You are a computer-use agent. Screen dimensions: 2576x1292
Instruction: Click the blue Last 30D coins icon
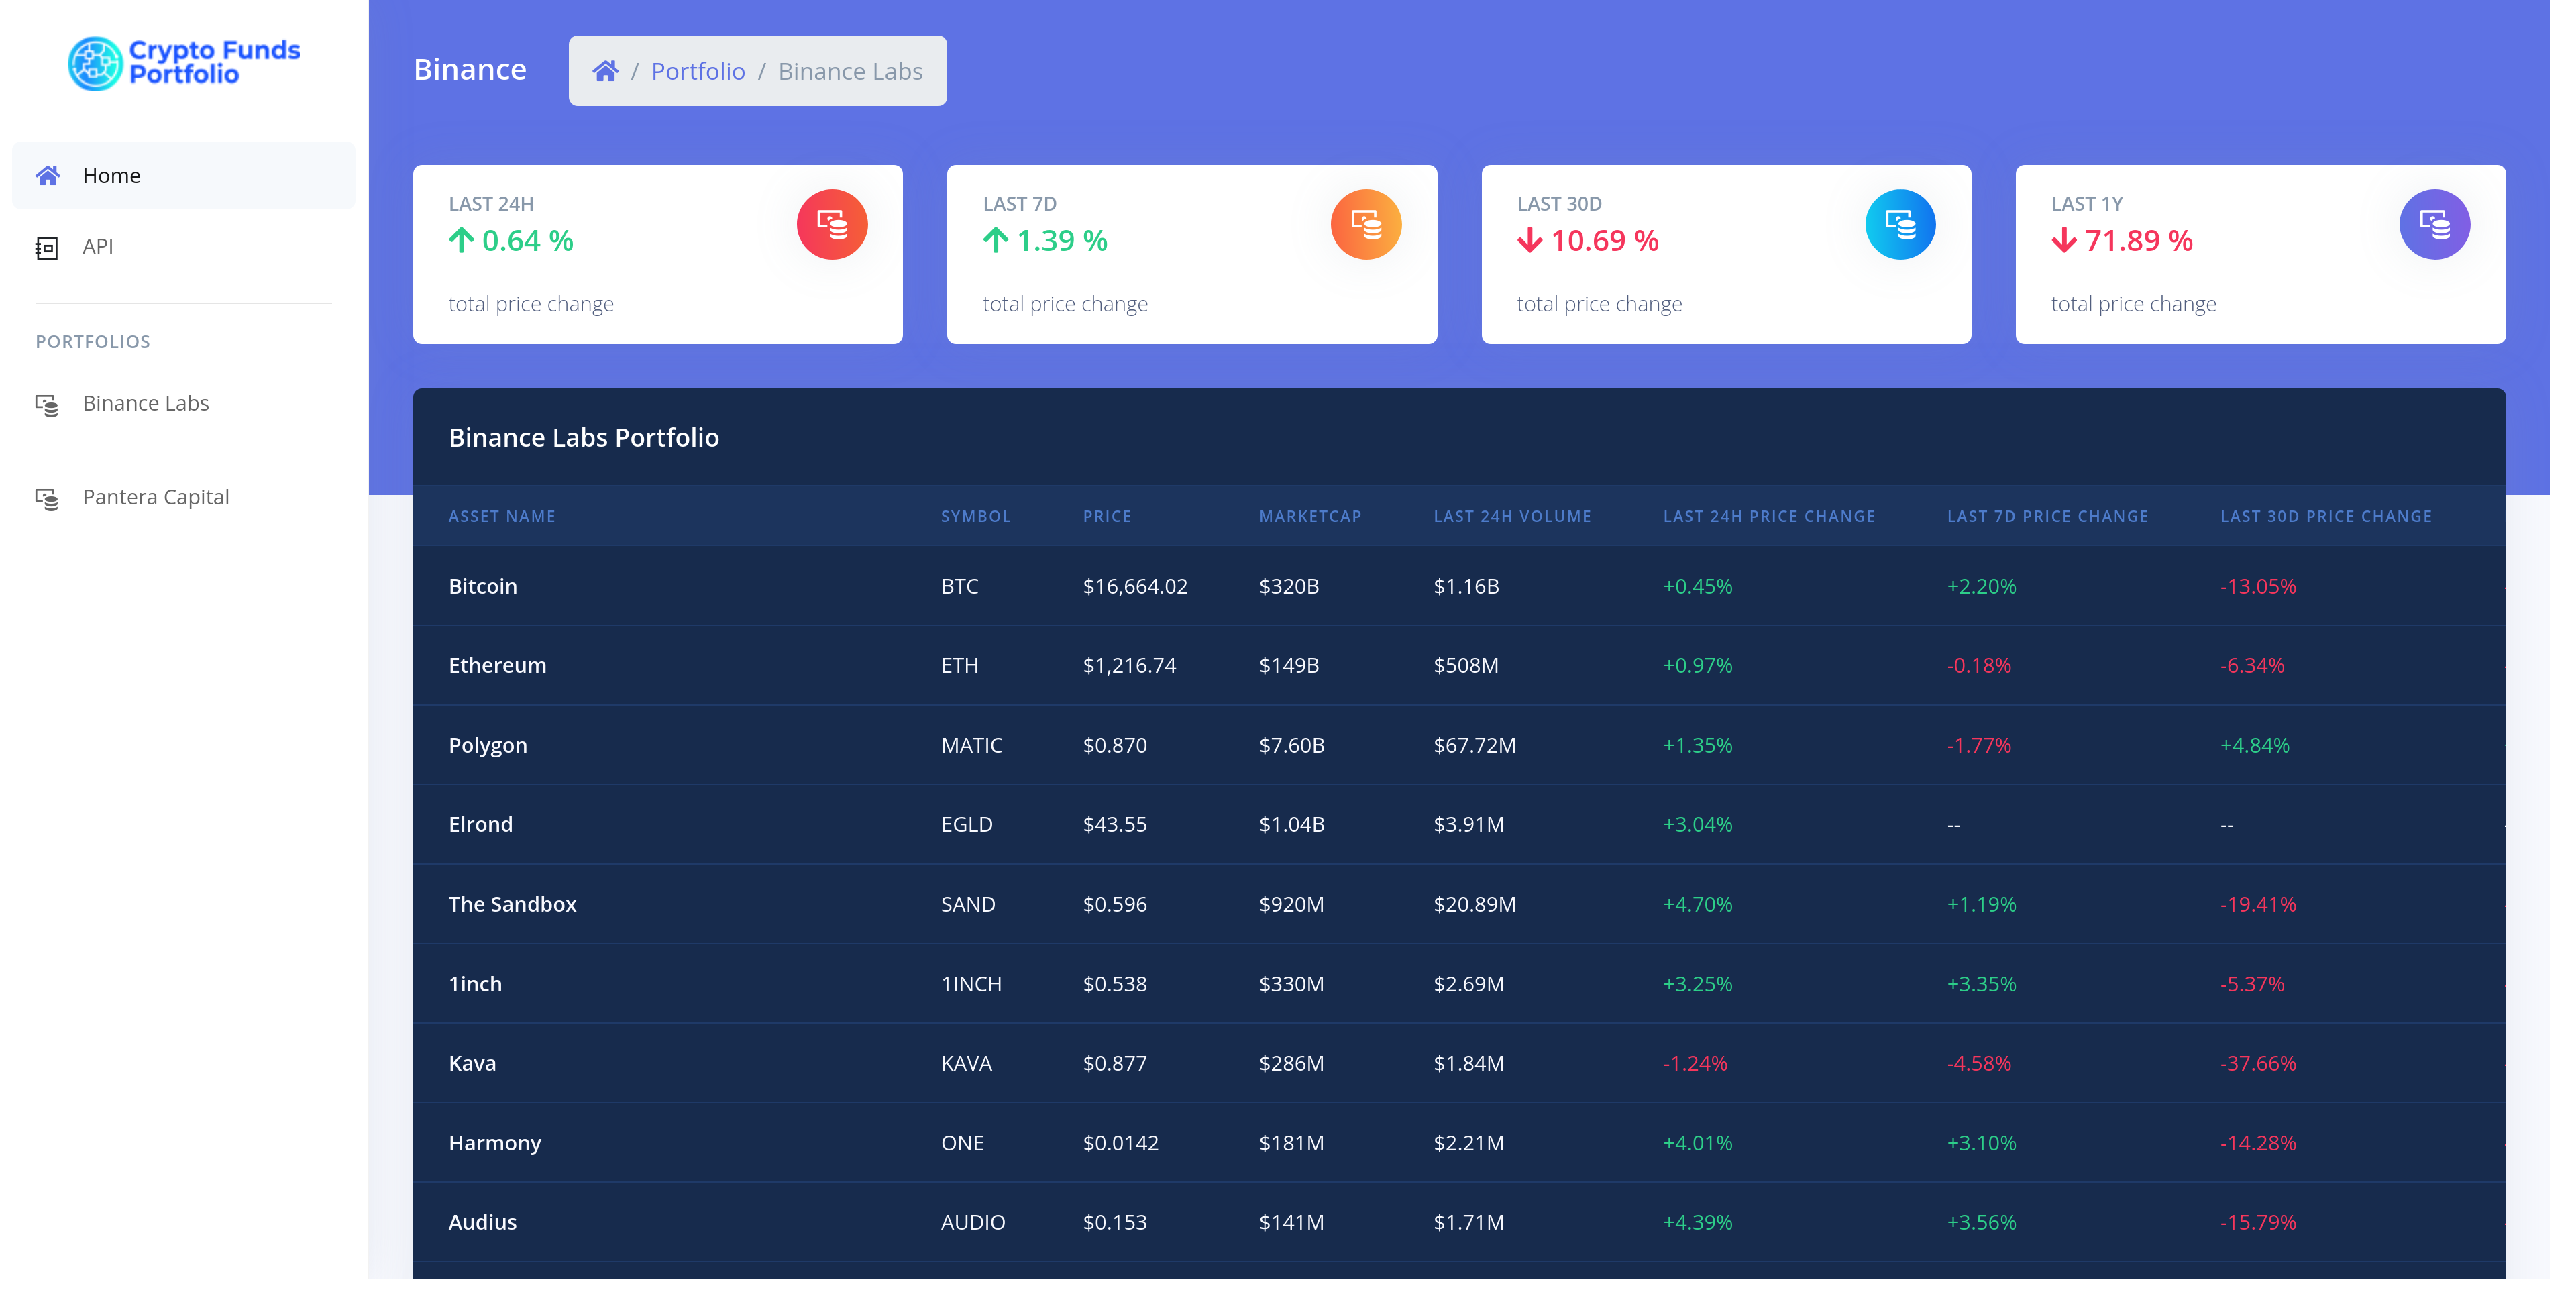tap(1899, 224)
